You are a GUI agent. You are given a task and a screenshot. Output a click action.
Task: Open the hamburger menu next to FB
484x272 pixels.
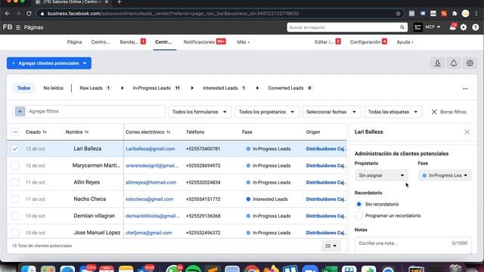[x=18, y=27]
